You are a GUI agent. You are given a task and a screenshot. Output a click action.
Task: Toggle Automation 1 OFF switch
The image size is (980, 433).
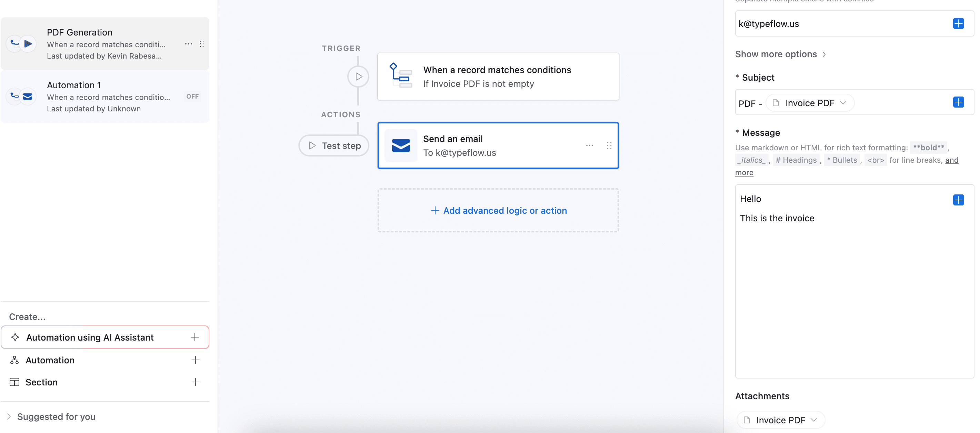[192, 96]
